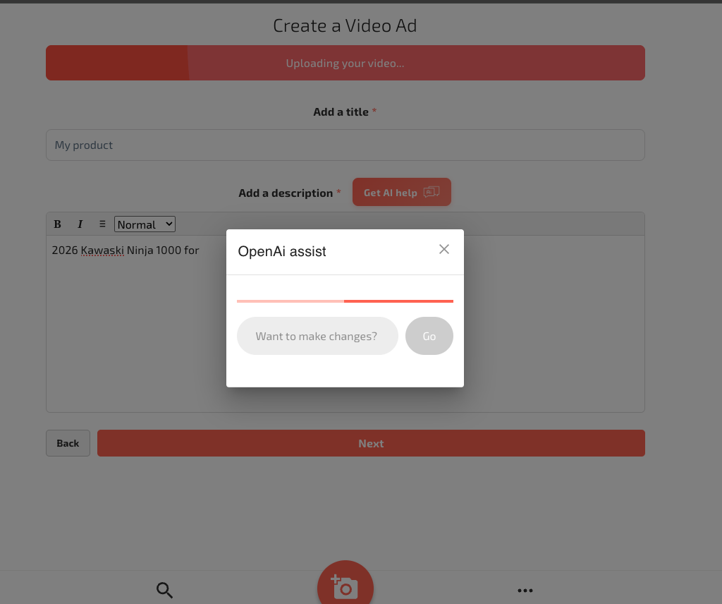Click the "Uploading your video..." progress bar
722x604 pixels.
(345, 63)
